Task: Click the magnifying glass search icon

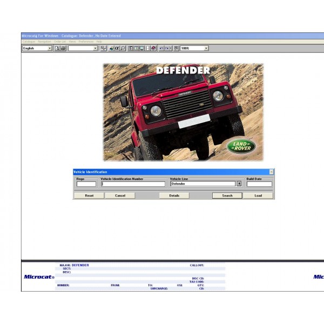Action: click(123, 49)
